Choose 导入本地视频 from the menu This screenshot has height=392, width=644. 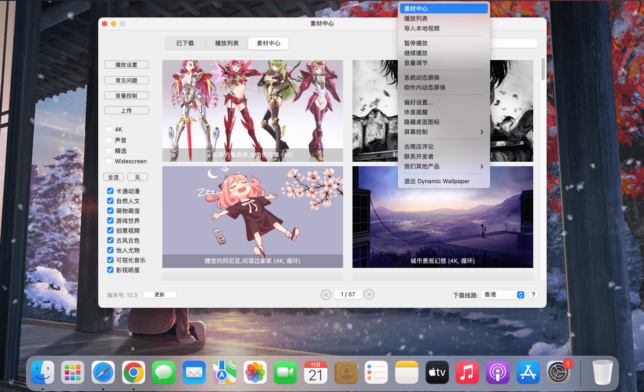(422, 29)
